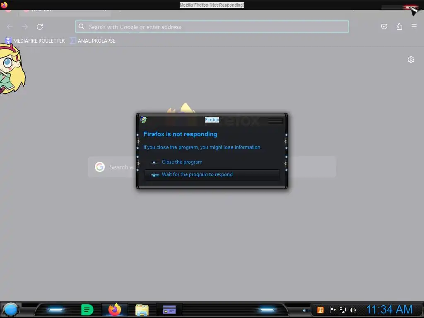Click the Firefox forward arrow
Screen dimensions: 424x318
click(25, 27)
